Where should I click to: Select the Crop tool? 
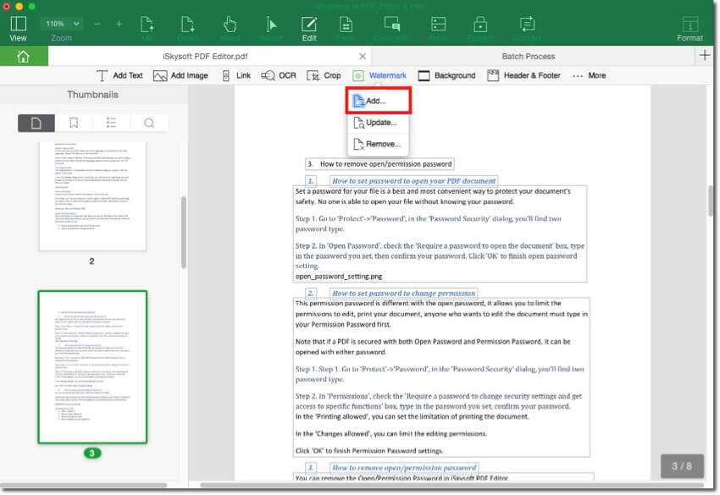(x=324, y=75)
